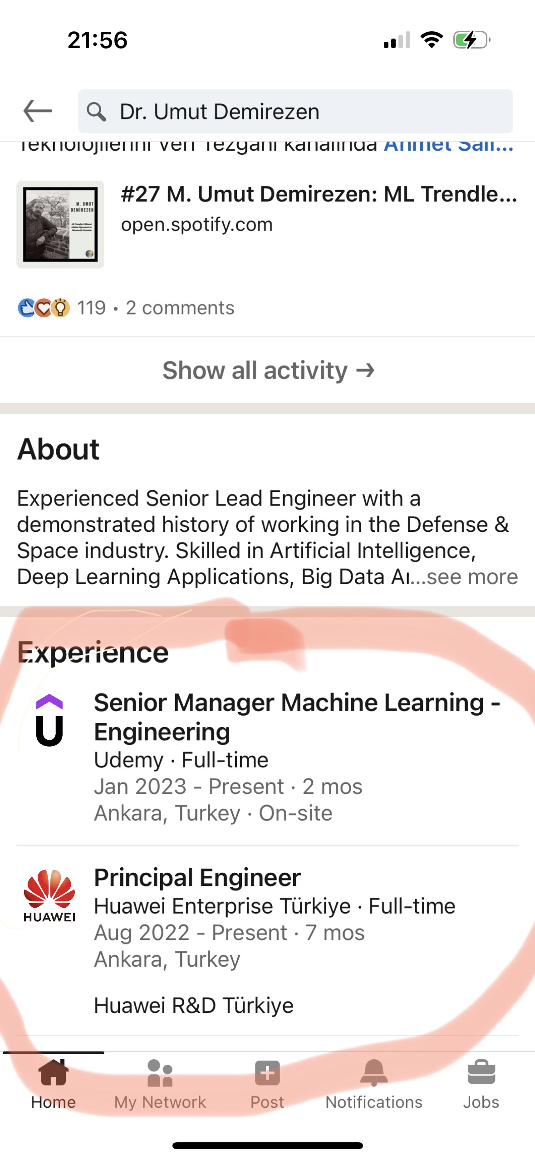Open the 2 comments link

180,308
